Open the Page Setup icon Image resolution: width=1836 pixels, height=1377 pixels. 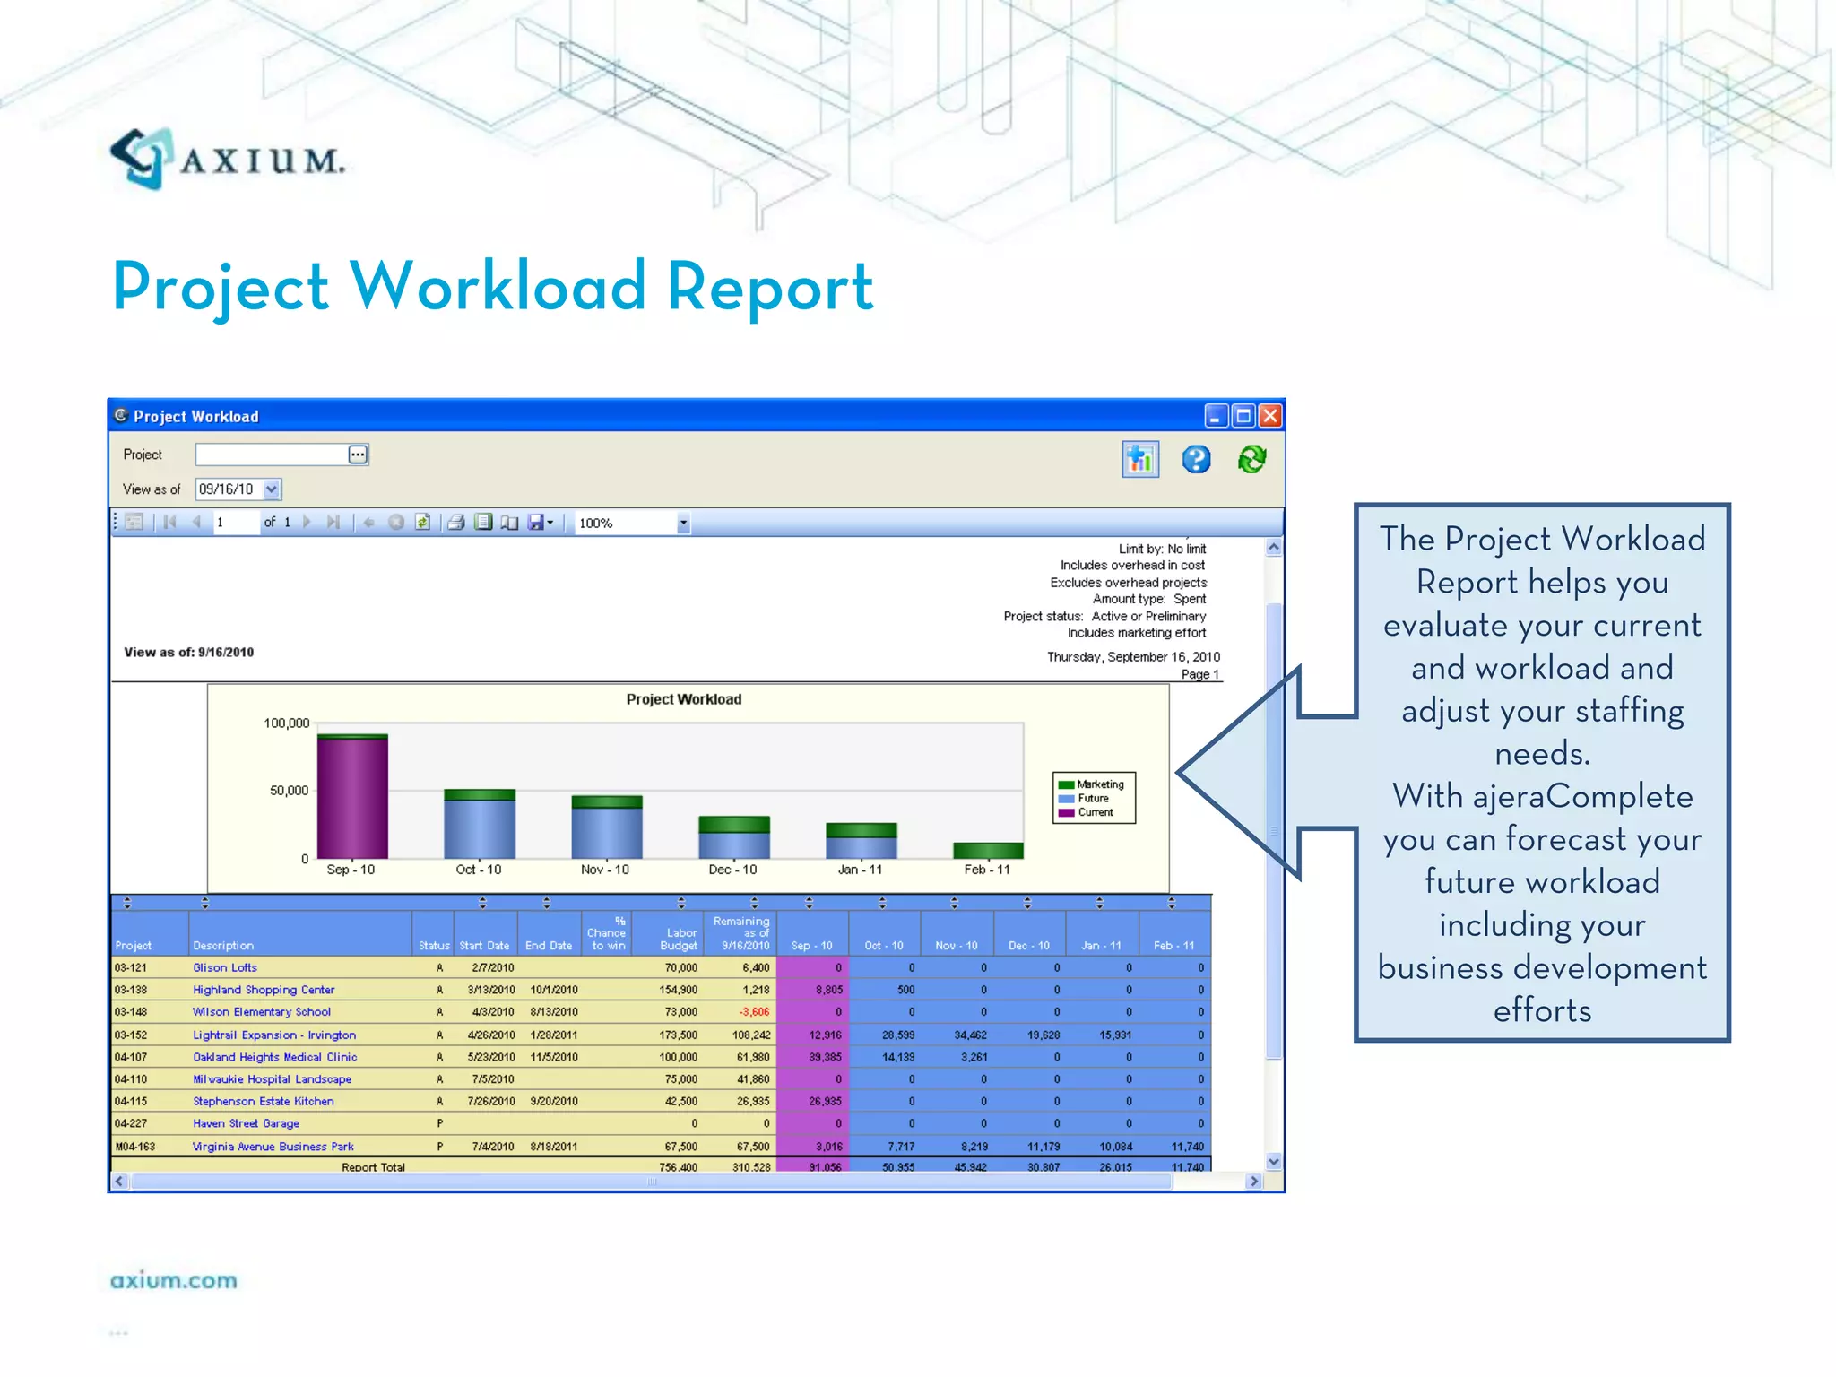tap(509, 523)
